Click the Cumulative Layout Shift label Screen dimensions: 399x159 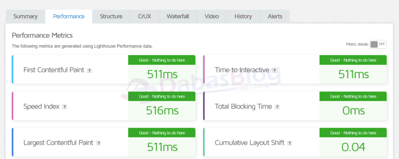pyautogui.click(x=249, y=143)
